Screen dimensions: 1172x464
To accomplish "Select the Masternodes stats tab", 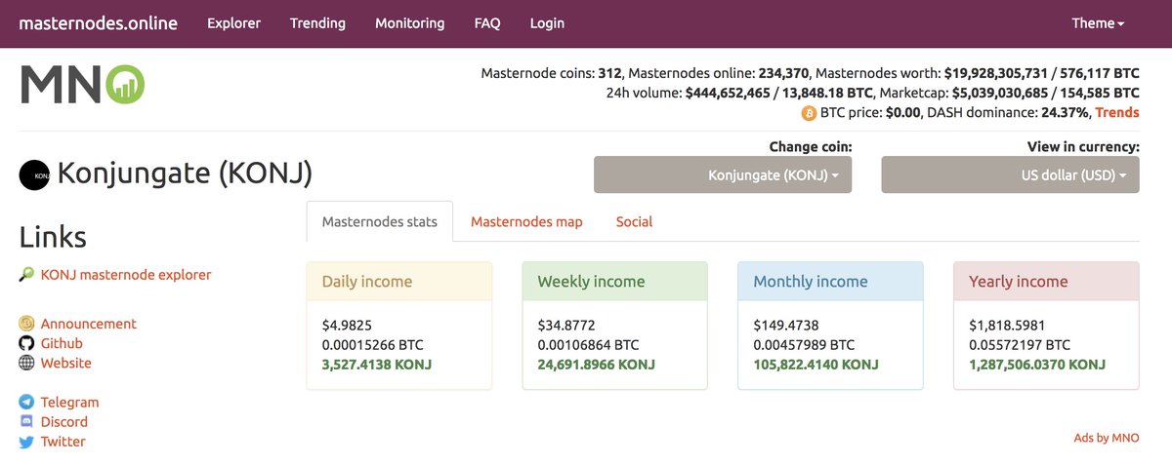I will tap(380, 221).
